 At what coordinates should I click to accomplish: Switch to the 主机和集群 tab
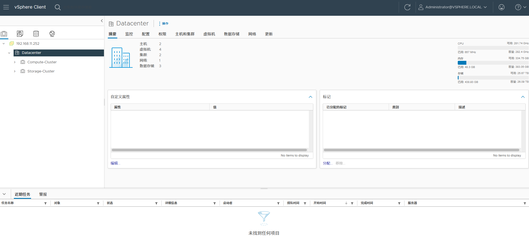(x=185, y=34)
